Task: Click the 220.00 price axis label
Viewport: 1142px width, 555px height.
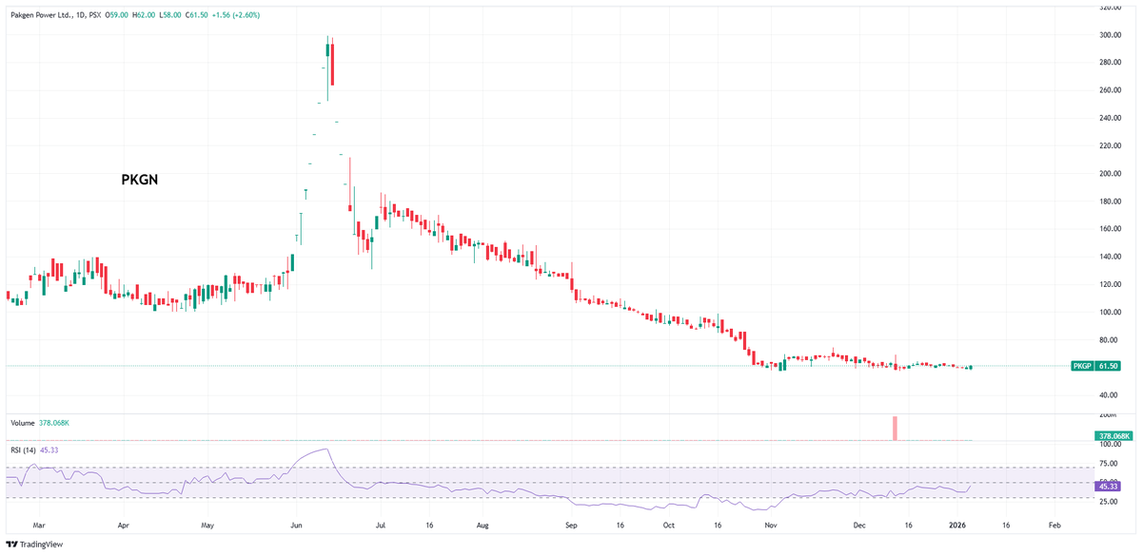Action: coord(1112,146)
